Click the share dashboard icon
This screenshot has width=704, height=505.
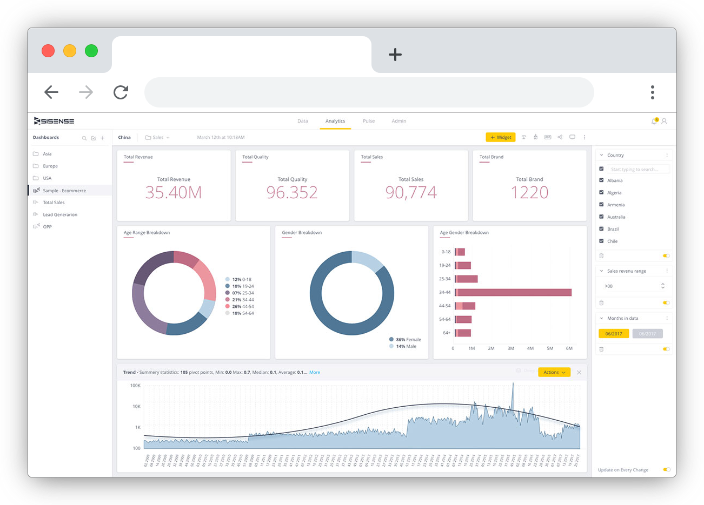(x=560, y=137)
